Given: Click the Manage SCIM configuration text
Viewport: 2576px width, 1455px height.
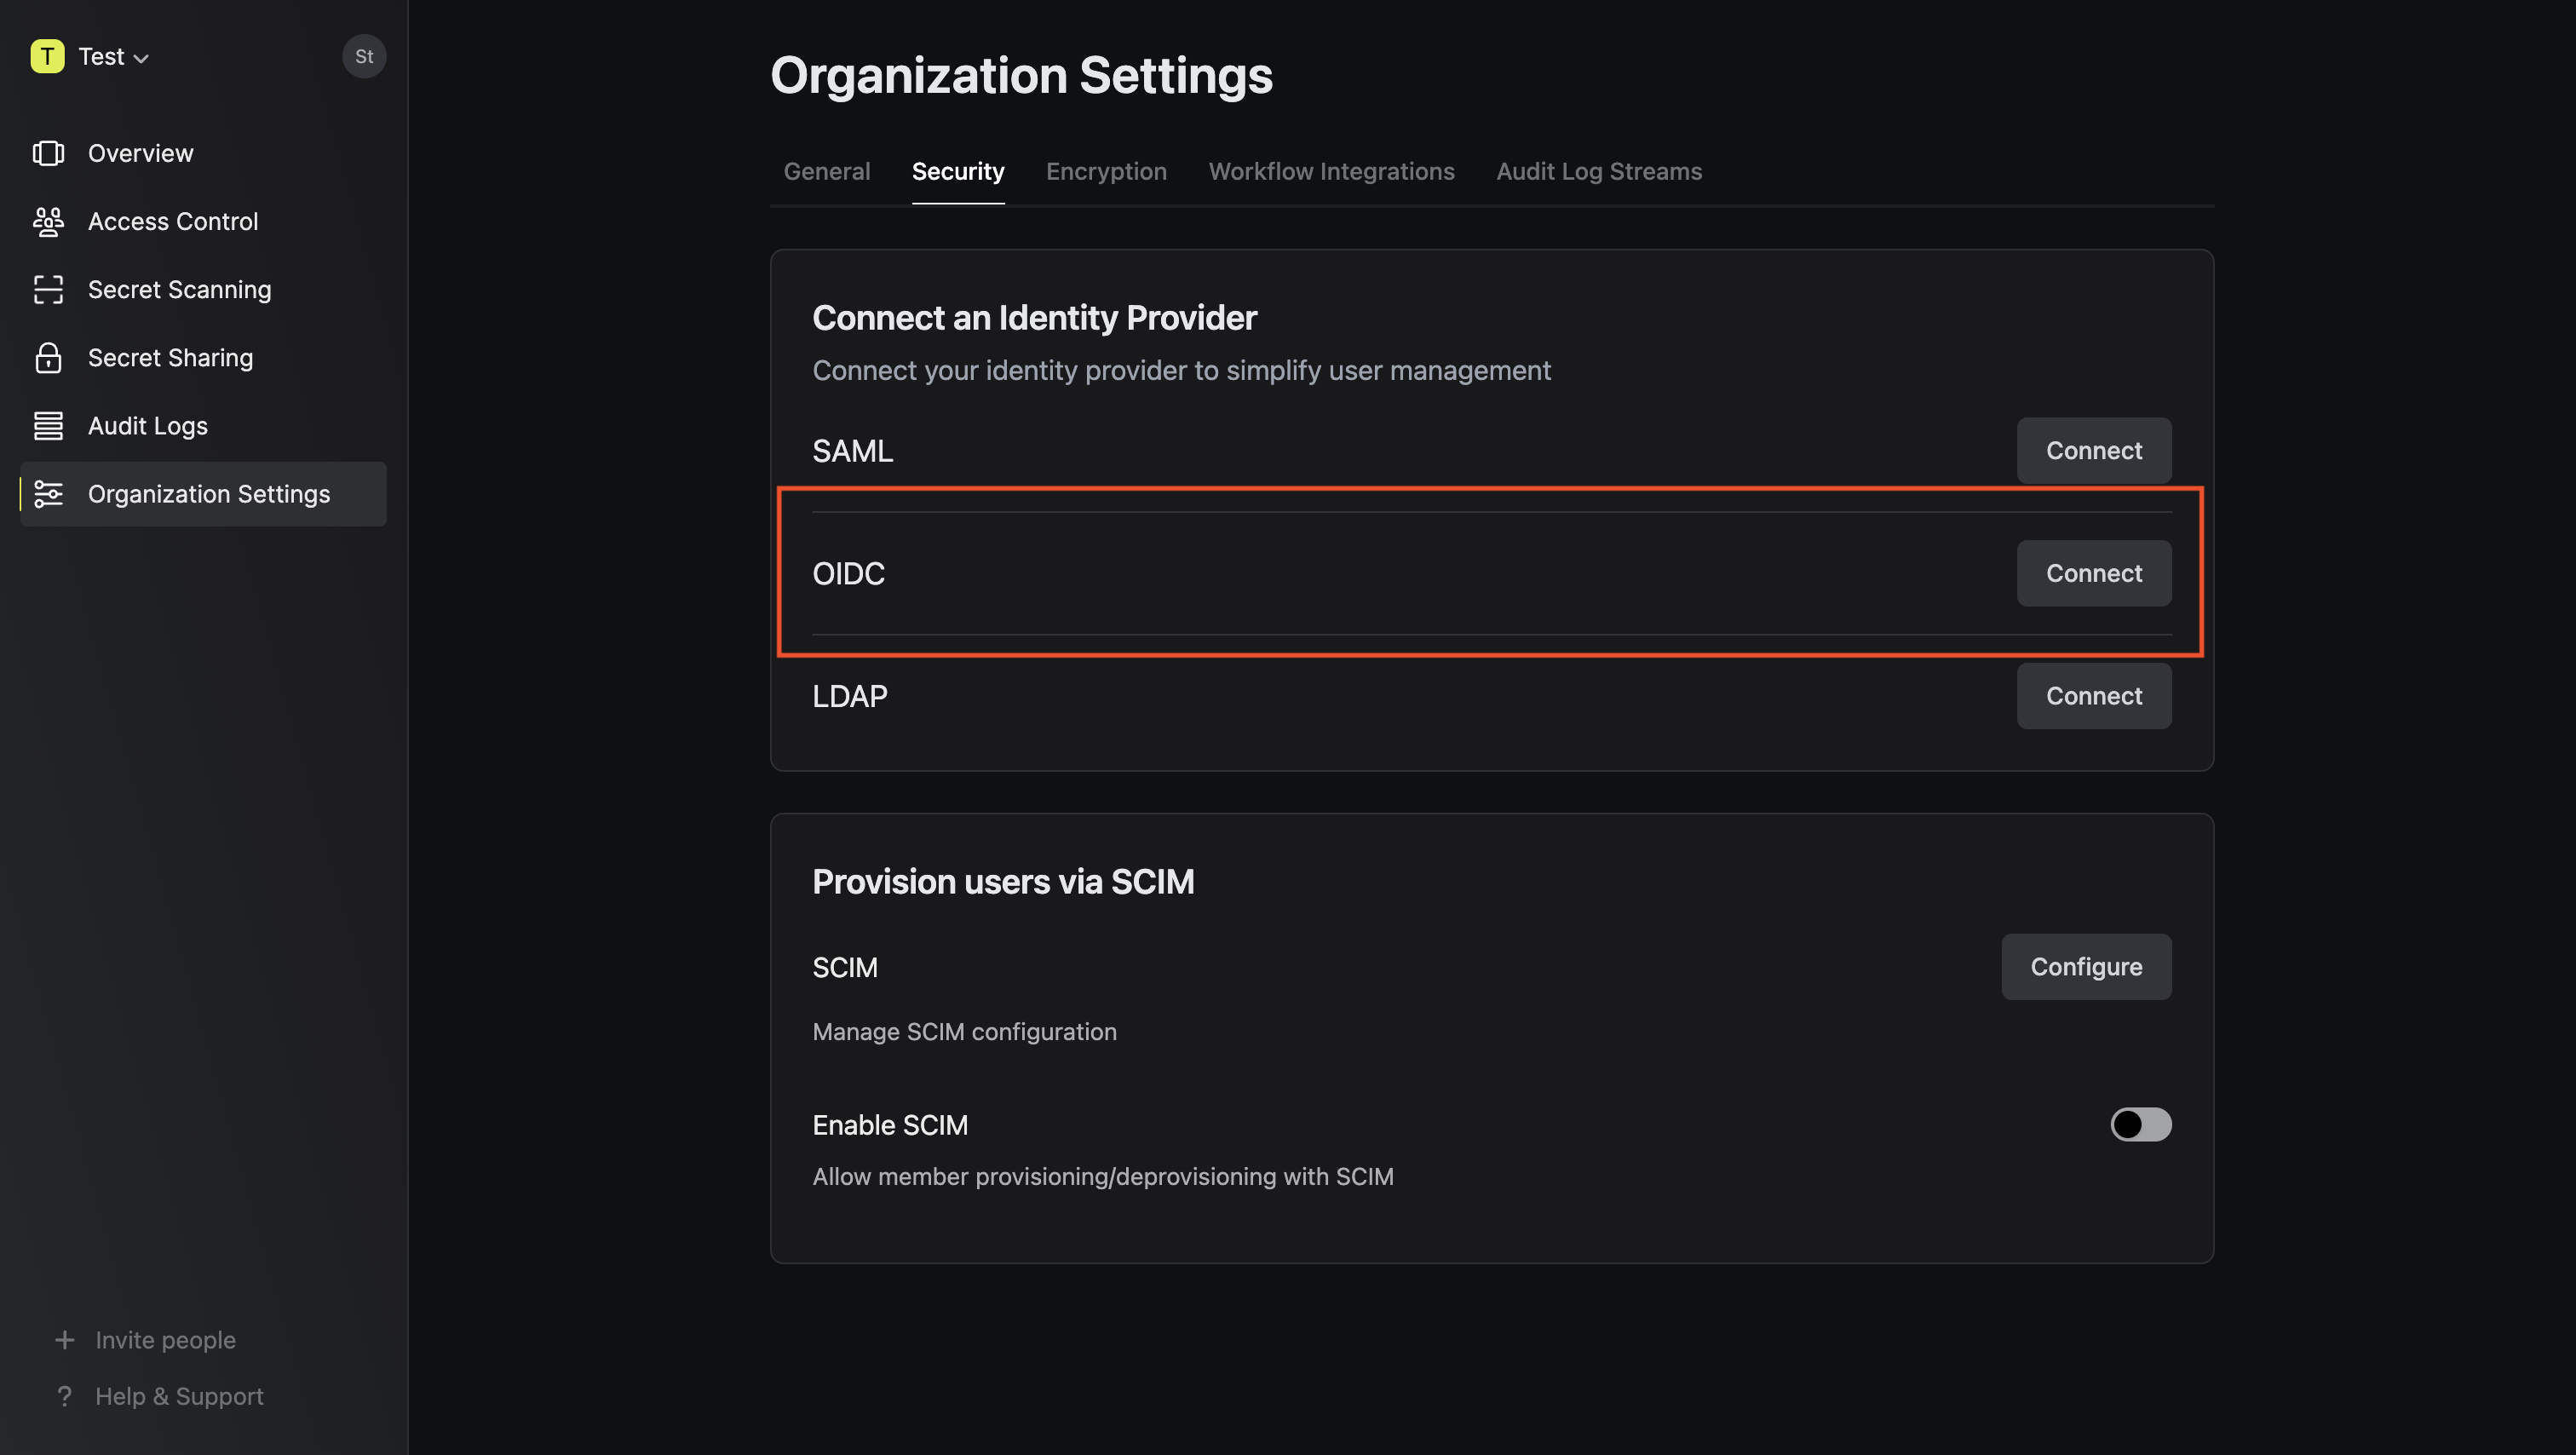Looking at the screenshot, I should [964, 1031].
